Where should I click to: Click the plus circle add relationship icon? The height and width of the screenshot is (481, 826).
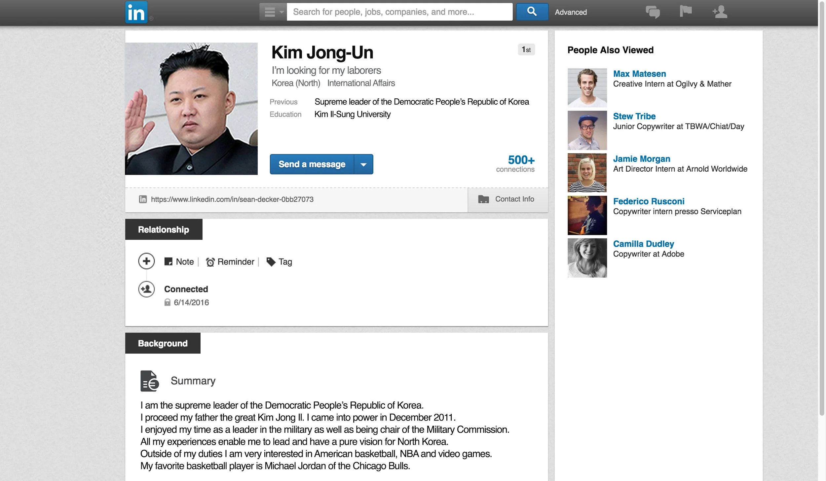(146, 261)
